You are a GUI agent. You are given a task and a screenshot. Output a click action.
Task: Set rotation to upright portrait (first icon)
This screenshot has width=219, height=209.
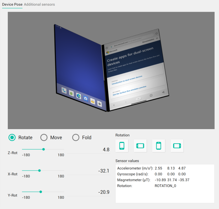click(122, 146)
